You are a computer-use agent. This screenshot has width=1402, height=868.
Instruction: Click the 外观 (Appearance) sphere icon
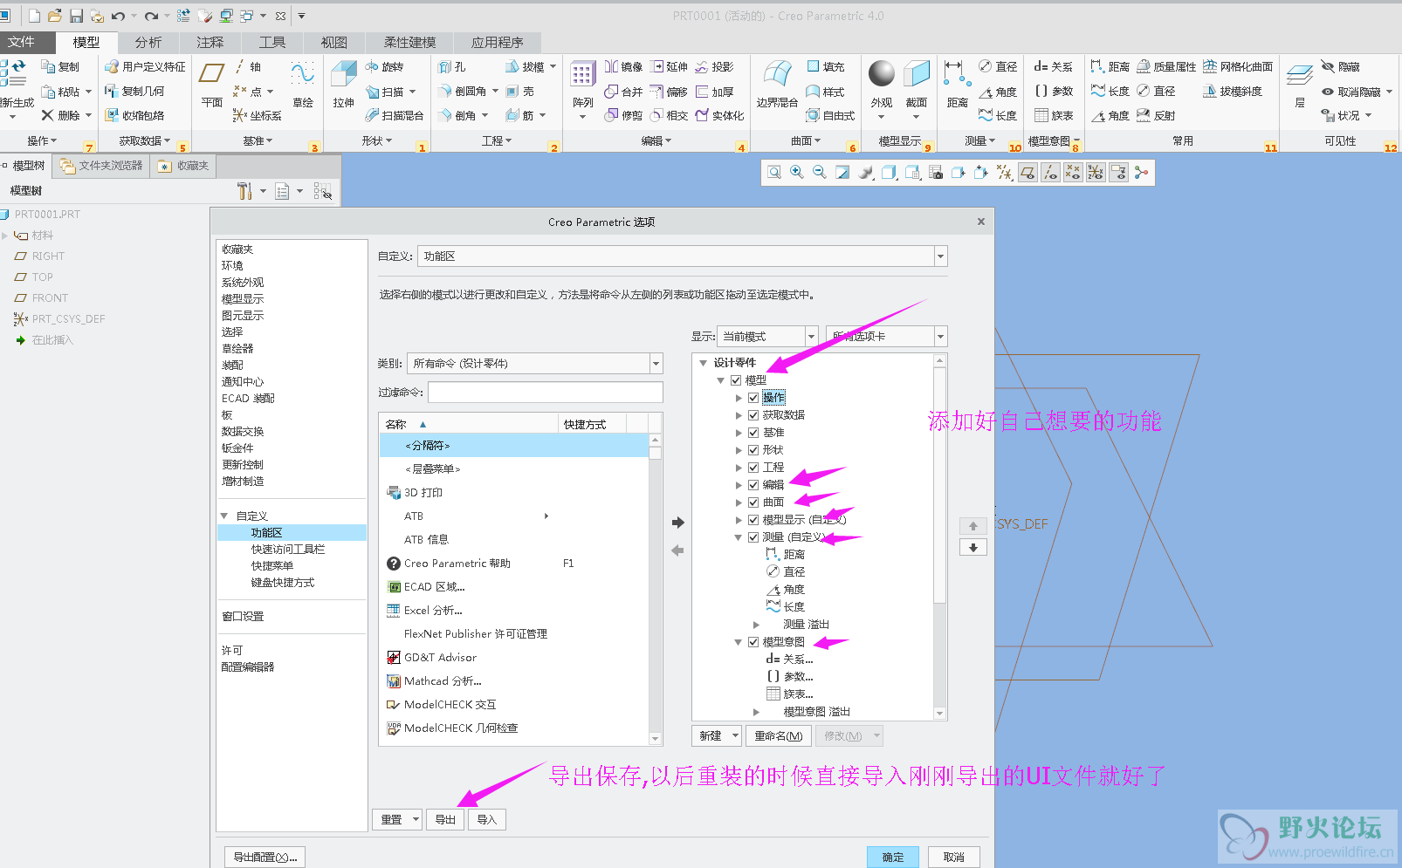click(x=882, y=74)
